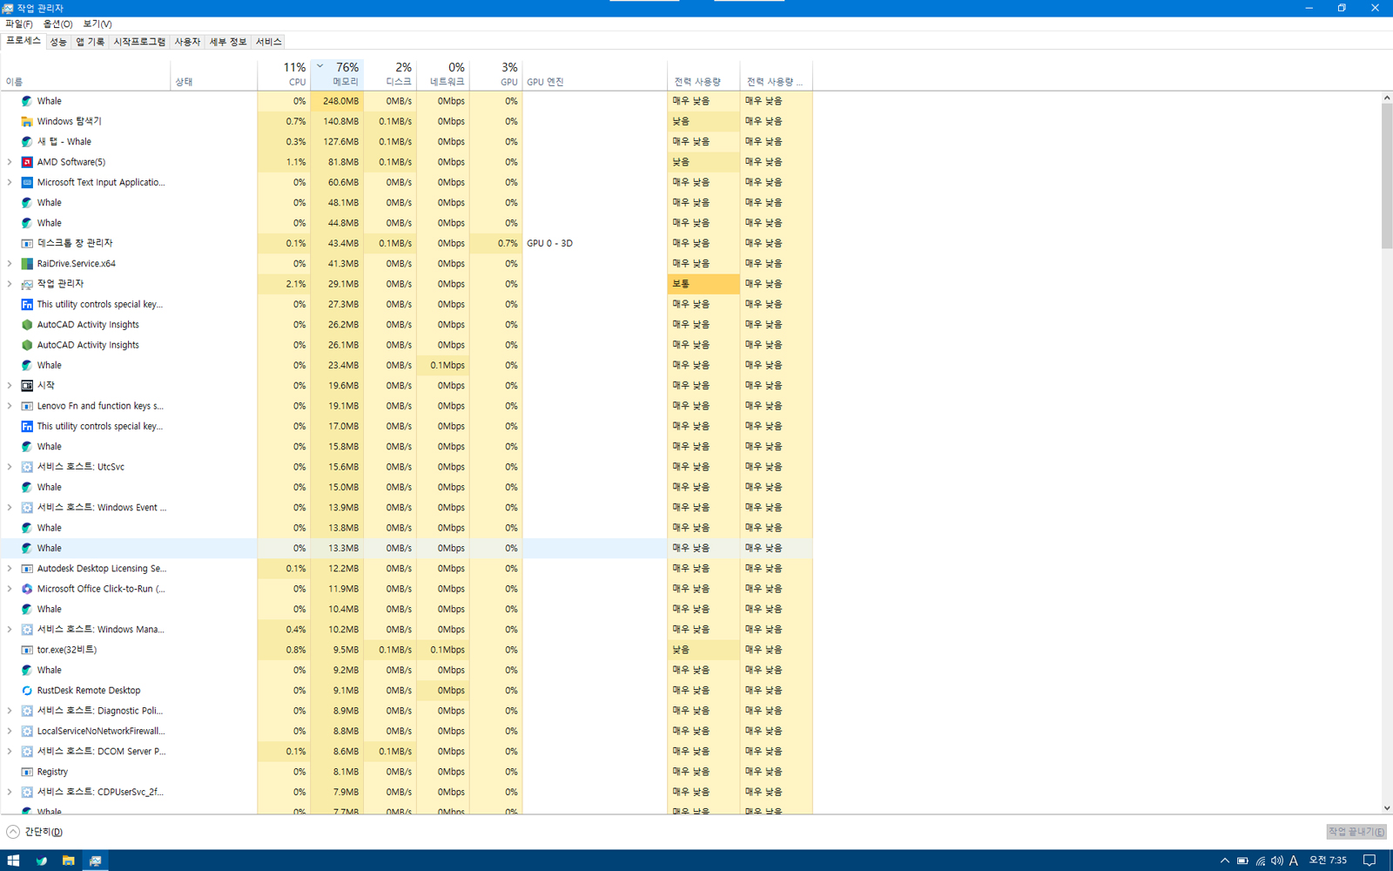
Task: Click the 시작 process icon
Action: [x=27, y=385]
